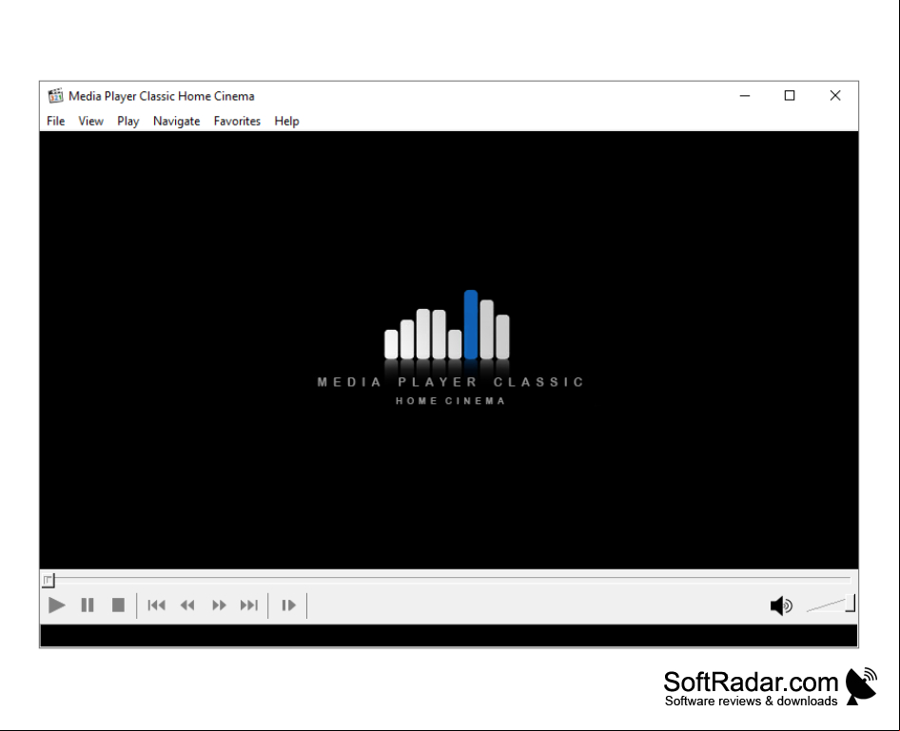The height and width of the screenshot is (731, 900).
Task: Open the Help menu
Action: [x=286, y=121]
